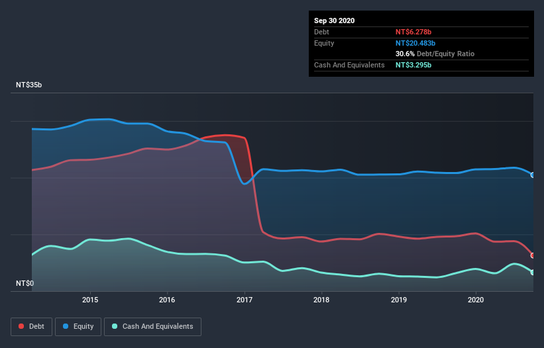Screen dimensions: 544x348
Task: Toggle Cash And Equivalents legend button
Action: tap(152, 327)
